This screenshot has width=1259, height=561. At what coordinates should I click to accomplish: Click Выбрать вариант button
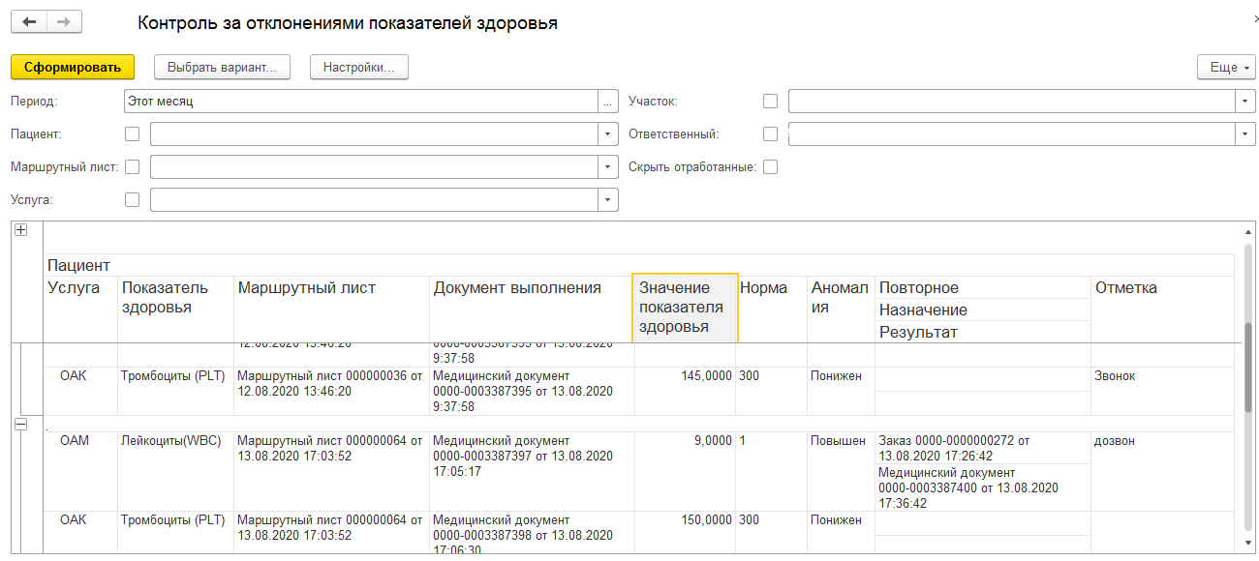pos(222,68)
